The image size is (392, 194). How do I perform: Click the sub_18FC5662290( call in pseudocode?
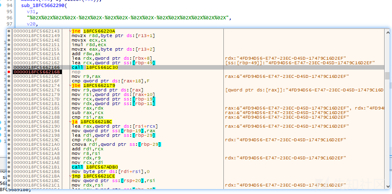(x=44, y=5)
